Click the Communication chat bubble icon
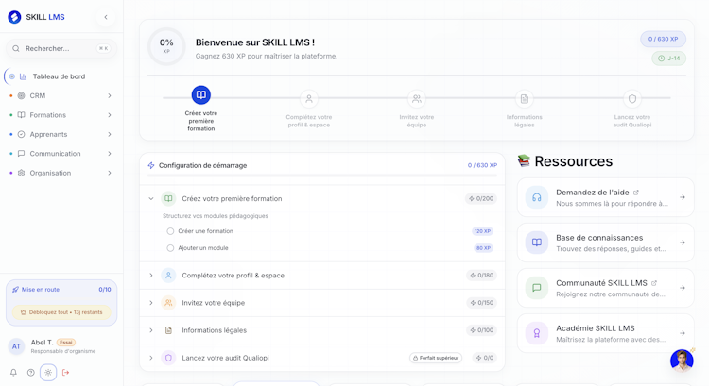709x386 pixels. (21, 154)
